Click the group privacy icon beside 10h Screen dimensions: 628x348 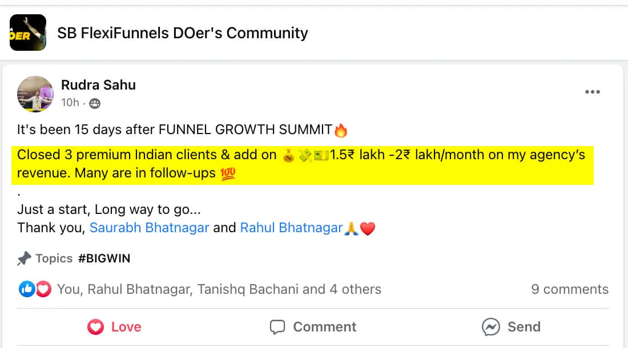tap(95, 103)
